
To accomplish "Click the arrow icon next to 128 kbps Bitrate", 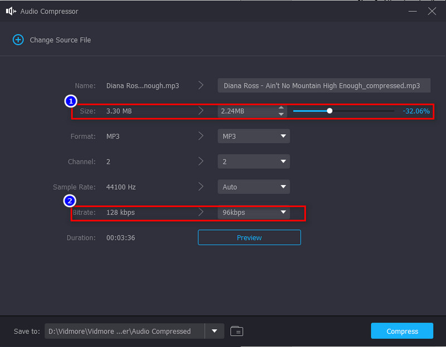I will pyautogui.click(x=201, y=212).
